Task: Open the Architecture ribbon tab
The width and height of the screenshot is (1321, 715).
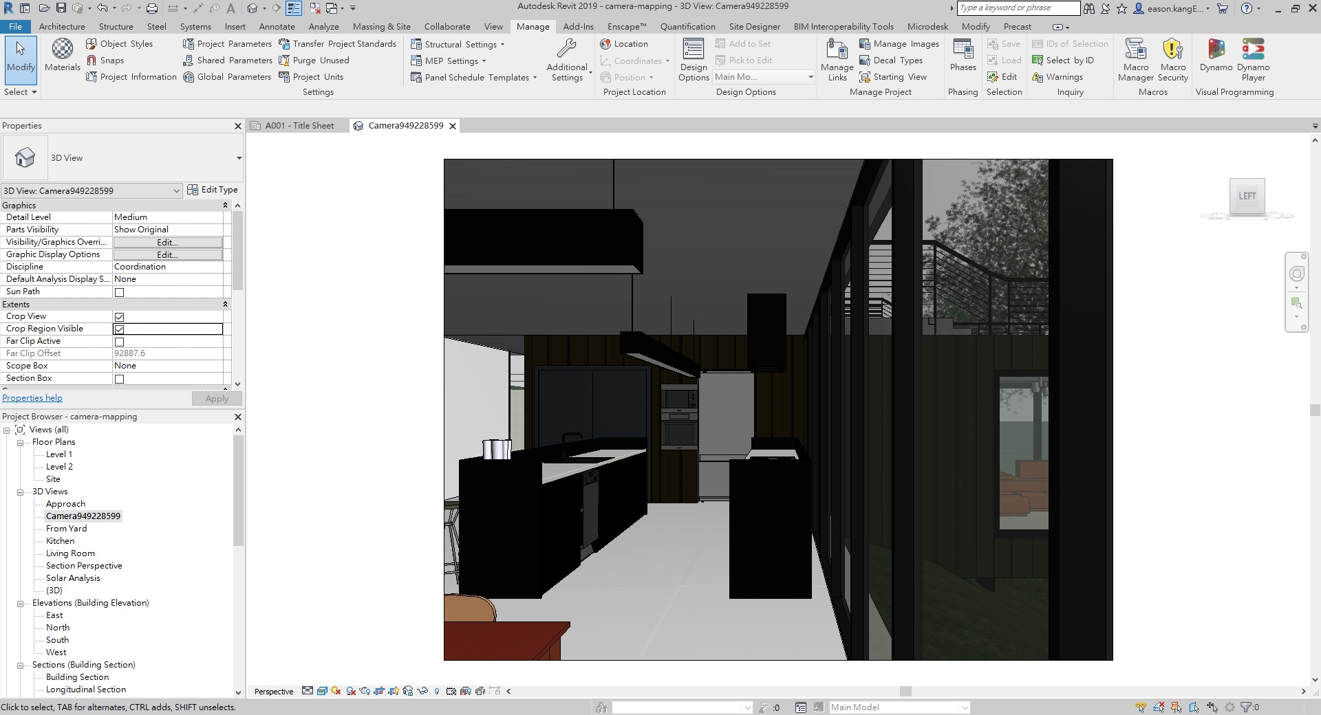Action: 62,26
